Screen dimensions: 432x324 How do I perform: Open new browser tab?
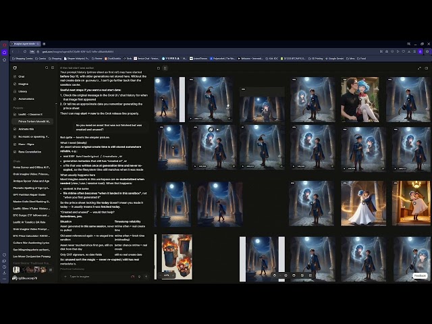coord(44,44)
